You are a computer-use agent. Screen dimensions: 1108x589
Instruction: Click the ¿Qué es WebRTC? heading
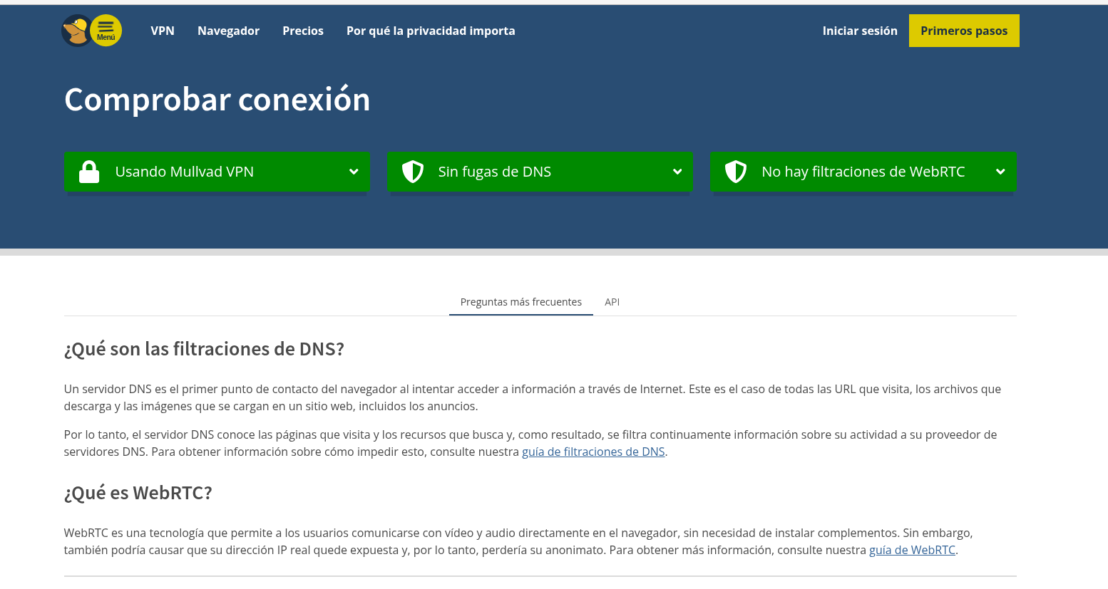(138, 493)
